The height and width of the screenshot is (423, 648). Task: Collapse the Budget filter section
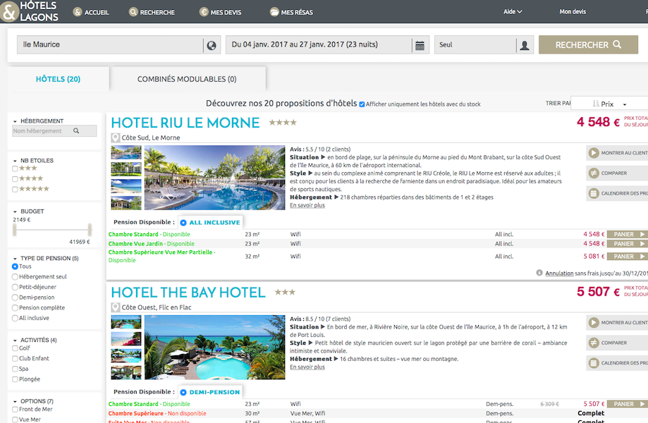tap(15, 211)
